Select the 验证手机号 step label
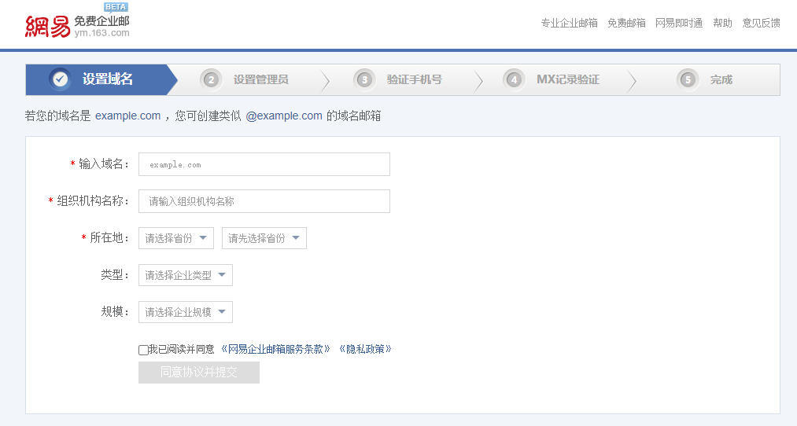Screen dimensions: 797x426 tap(415, 79)
